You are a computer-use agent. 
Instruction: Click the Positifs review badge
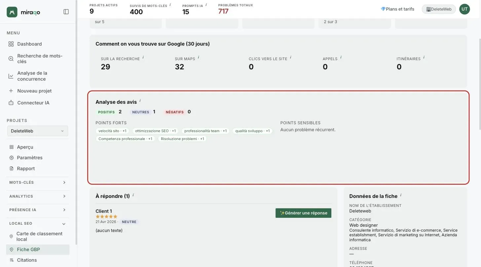pyautogui.click(x=106, y=112)
